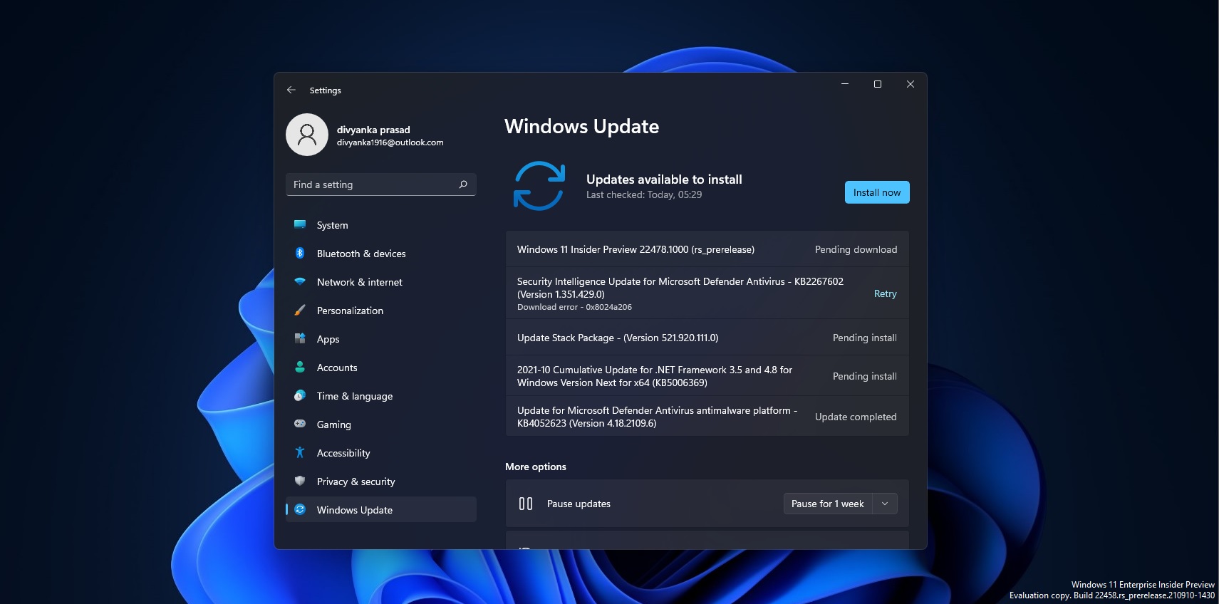Open the divyanka prasad account name
Image resolution: width=1219 pixels, height=604 pixels.
(373, 130)
